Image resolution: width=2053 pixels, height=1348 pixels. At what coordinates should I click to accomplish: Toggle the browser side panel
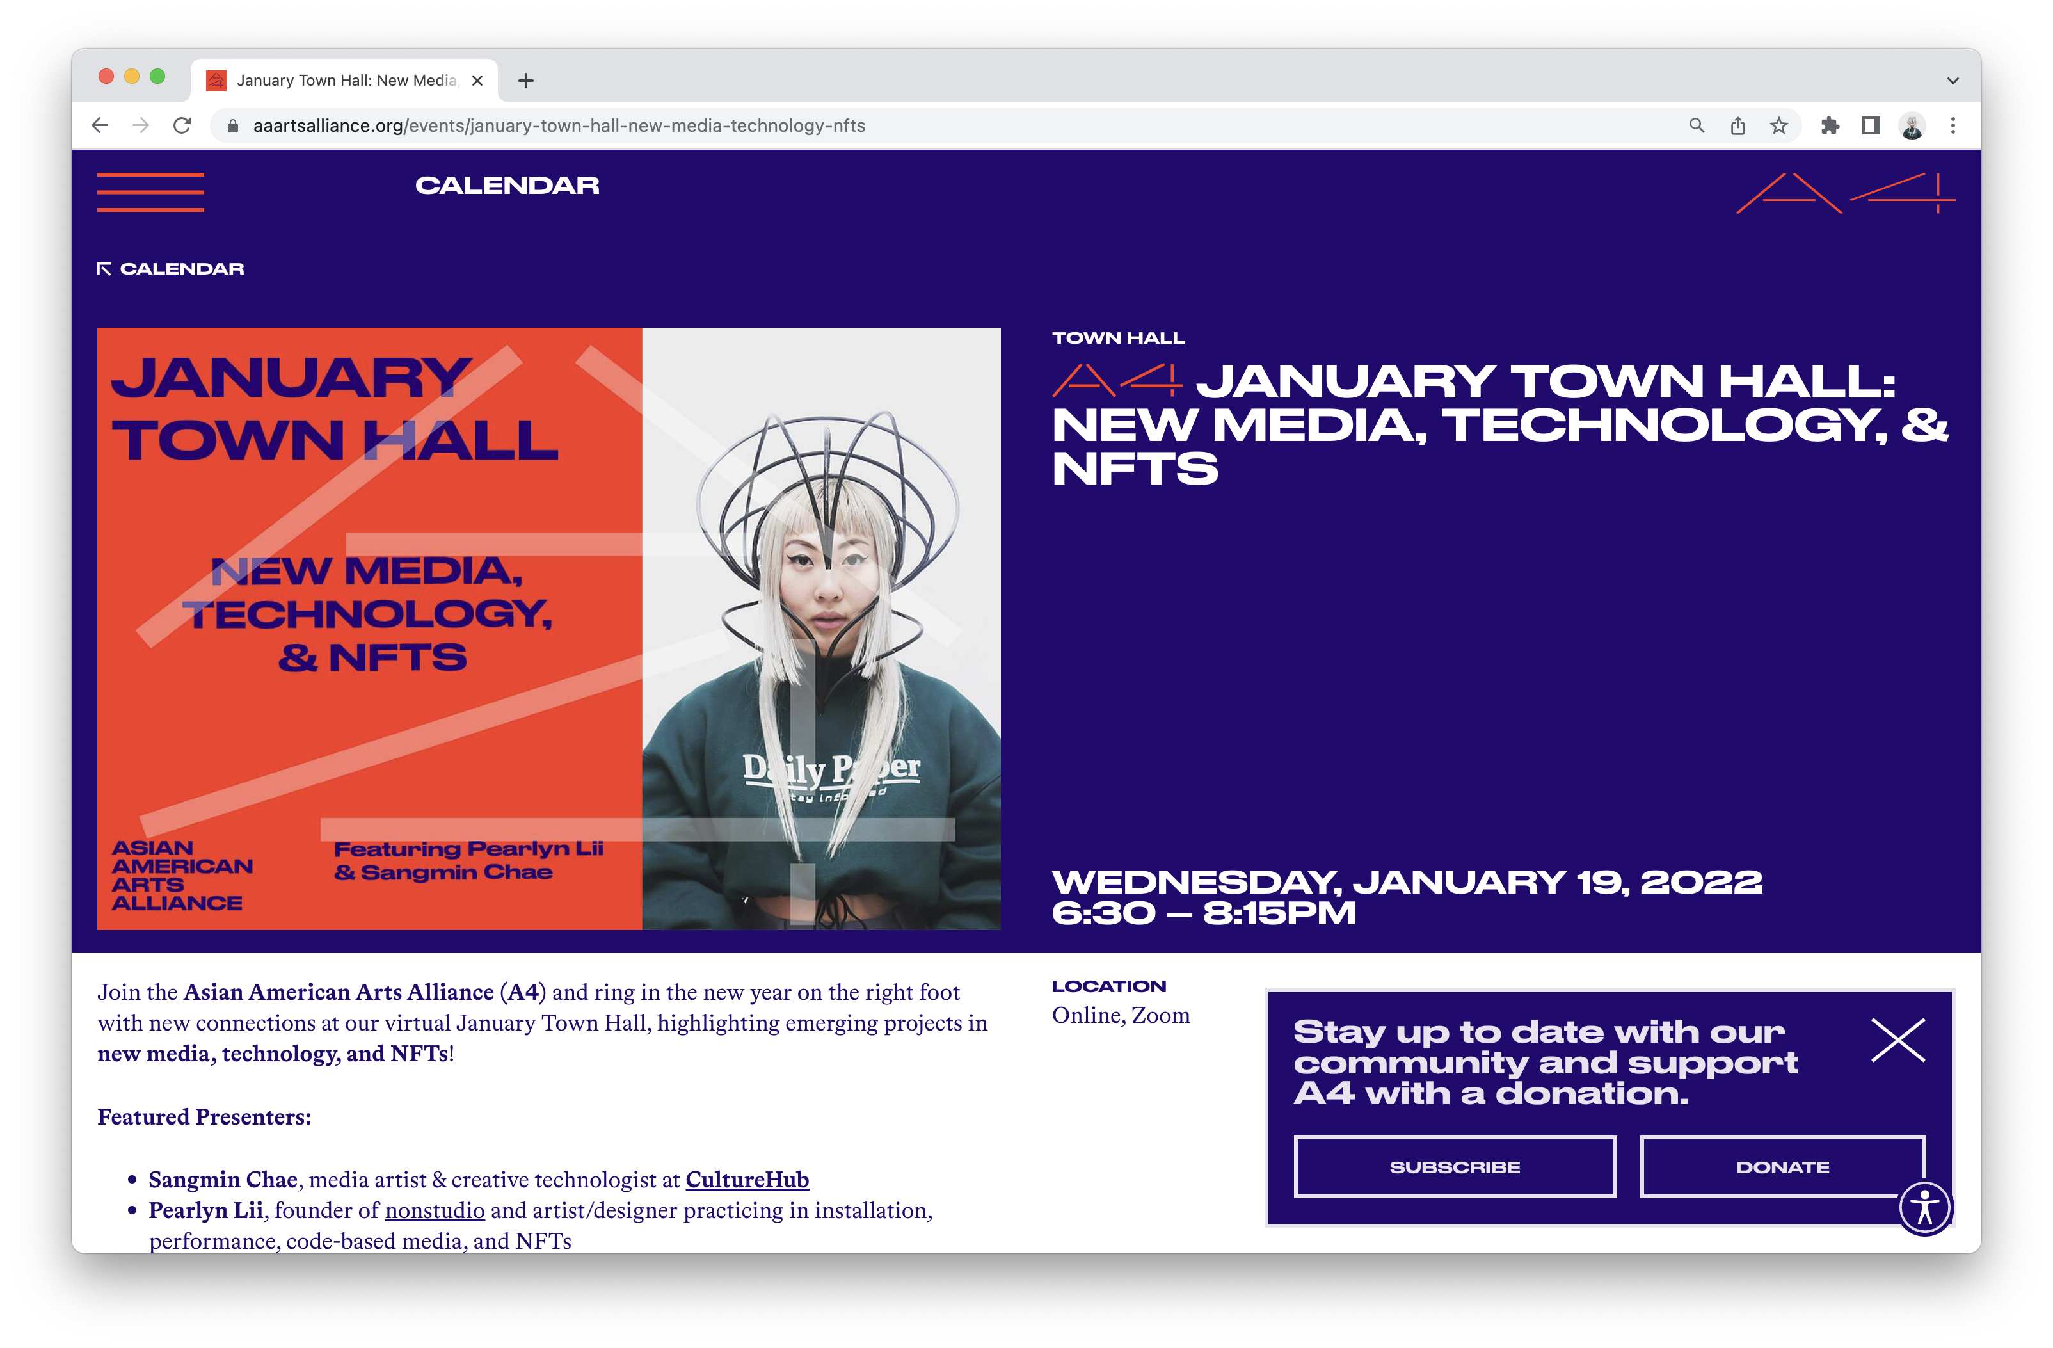[x=1870, y=126]
